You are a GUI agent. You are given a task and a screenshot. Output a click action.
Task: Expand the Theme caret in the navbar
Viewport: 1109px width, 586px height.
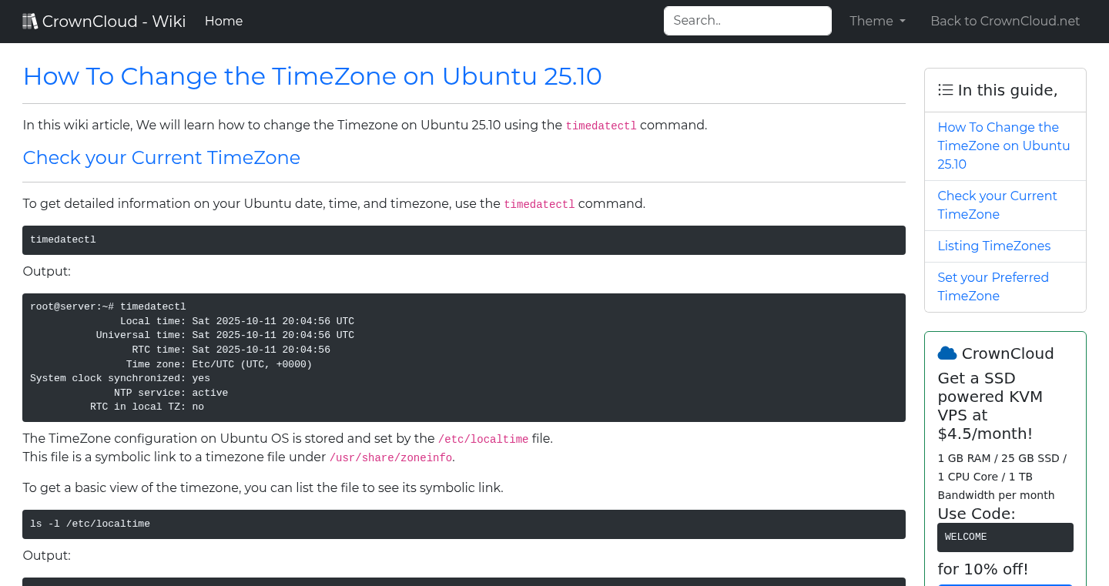click(x=903, y=22)
